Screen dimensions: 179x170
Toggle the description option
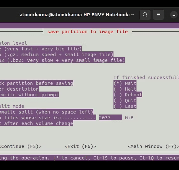coord(19,89)
